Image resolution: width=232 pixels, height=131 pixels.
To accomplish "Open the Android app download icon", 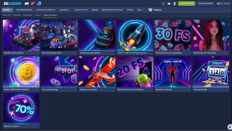I will pos(169,4).
